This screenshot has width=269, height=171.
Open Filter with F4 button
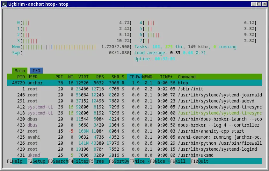78,161
